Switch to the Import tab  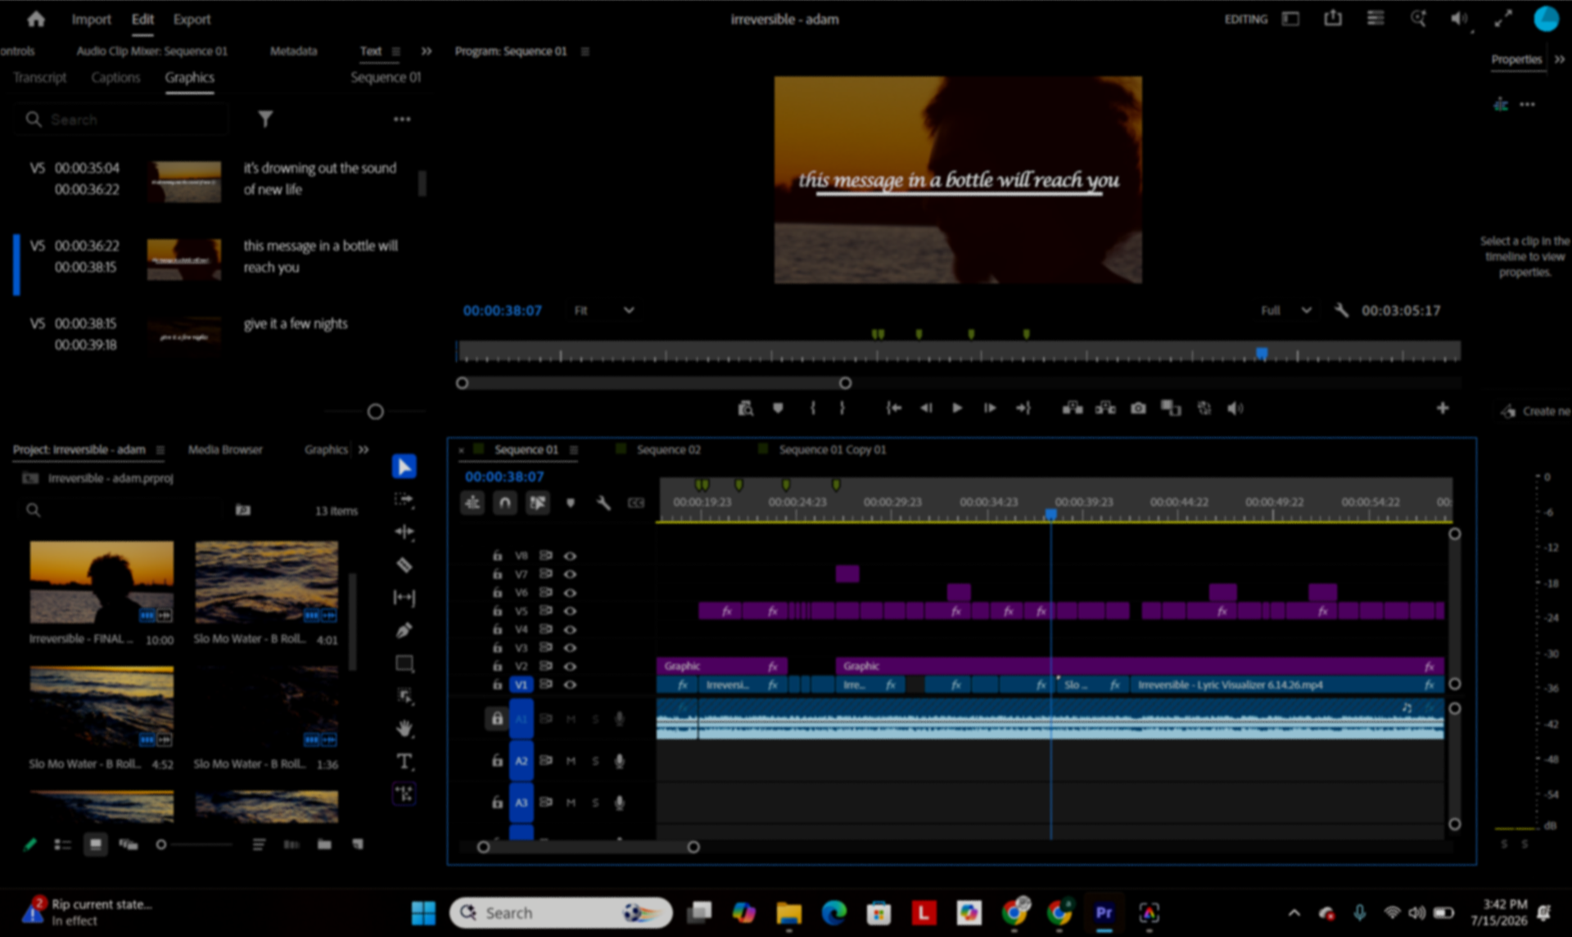91,19
